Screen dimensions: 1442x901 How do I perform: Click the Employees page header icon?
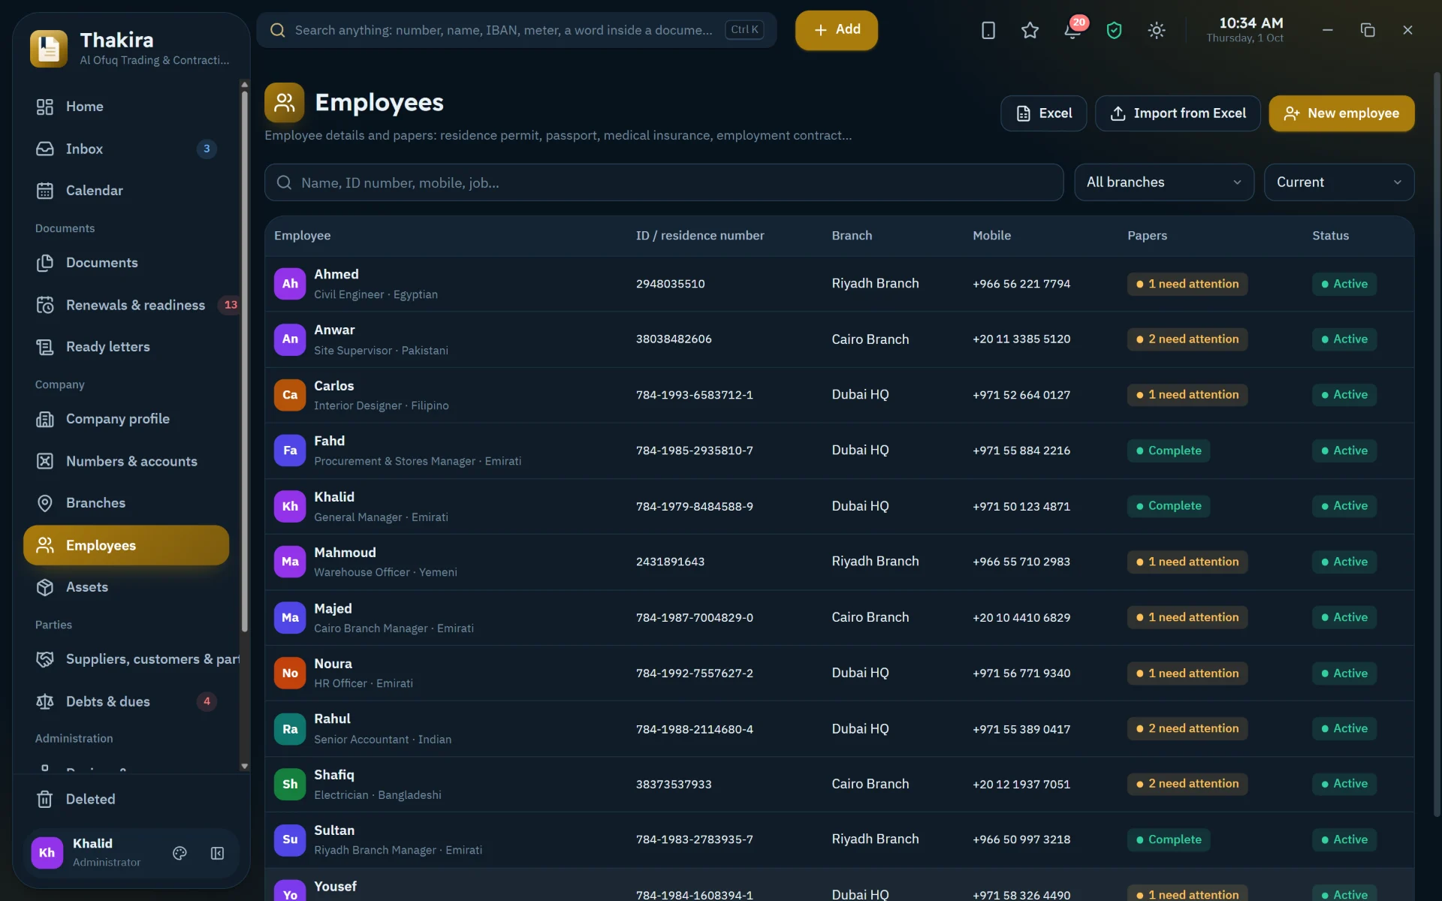284,103
